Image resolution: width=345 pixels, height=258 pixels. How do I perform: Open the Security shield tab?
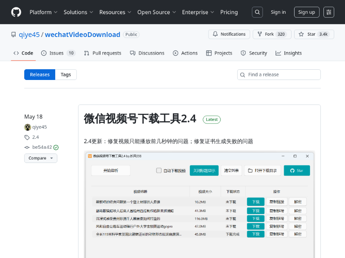(x=254, y=53)
